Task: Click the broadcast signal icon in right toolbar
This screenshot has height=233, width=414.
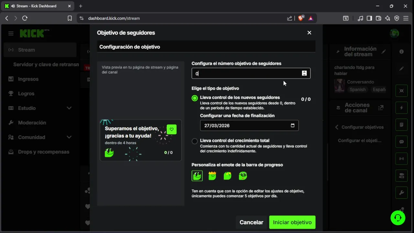Action: click(x=401, y=159)
